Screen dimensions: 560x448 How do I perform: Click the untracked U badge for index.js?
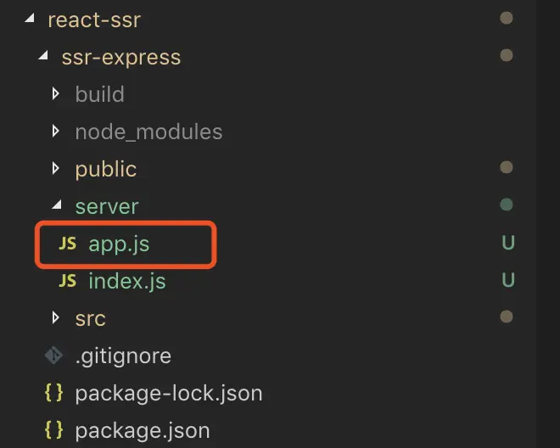pos(508,281)
